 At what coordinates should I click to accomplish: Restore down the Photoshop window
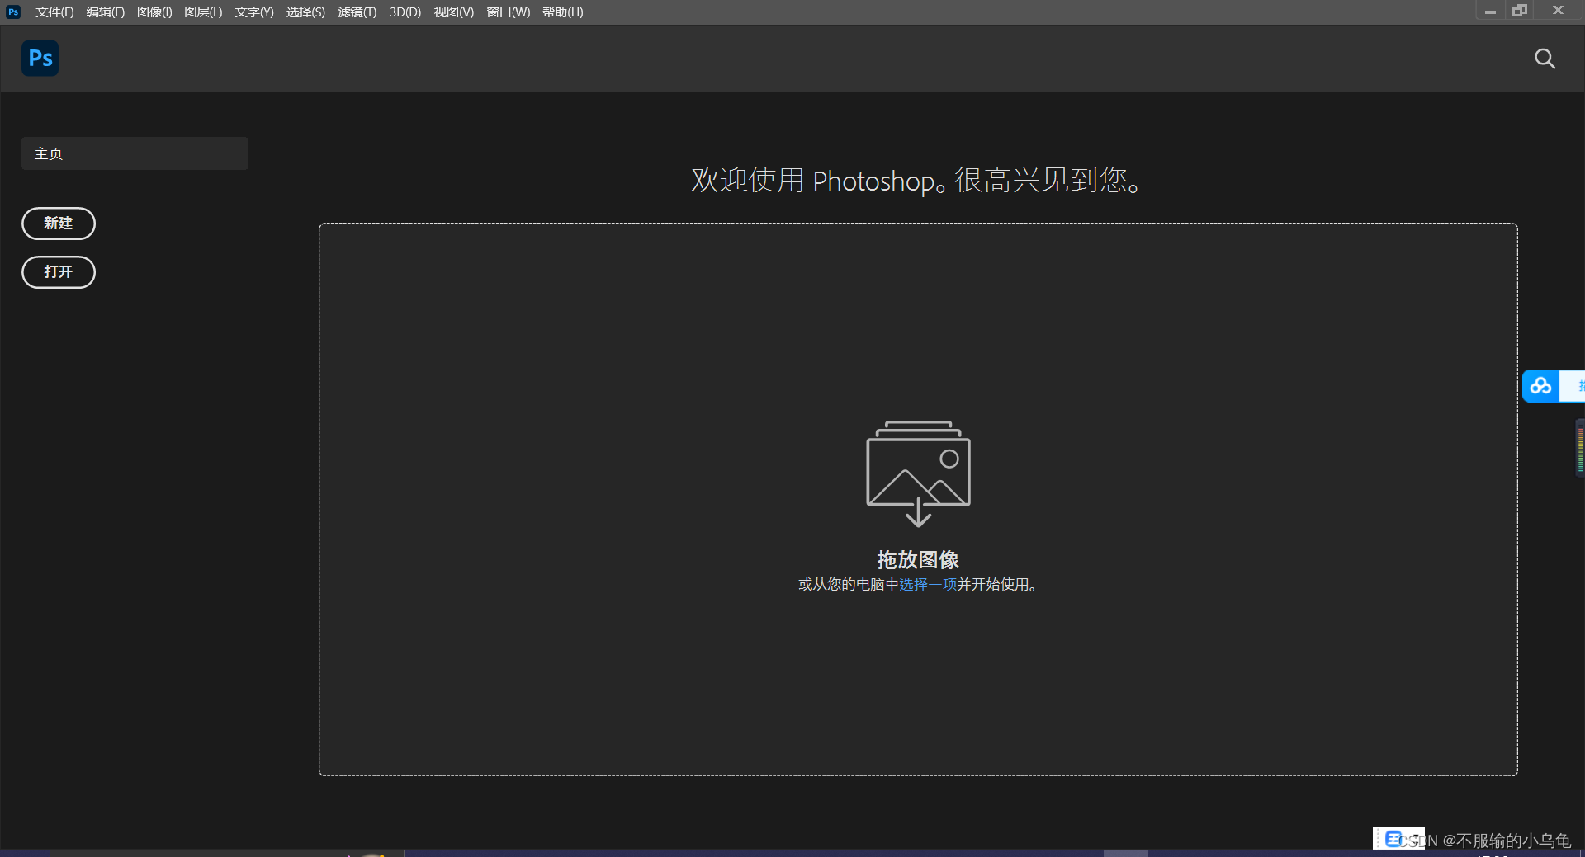(1520, 11)
